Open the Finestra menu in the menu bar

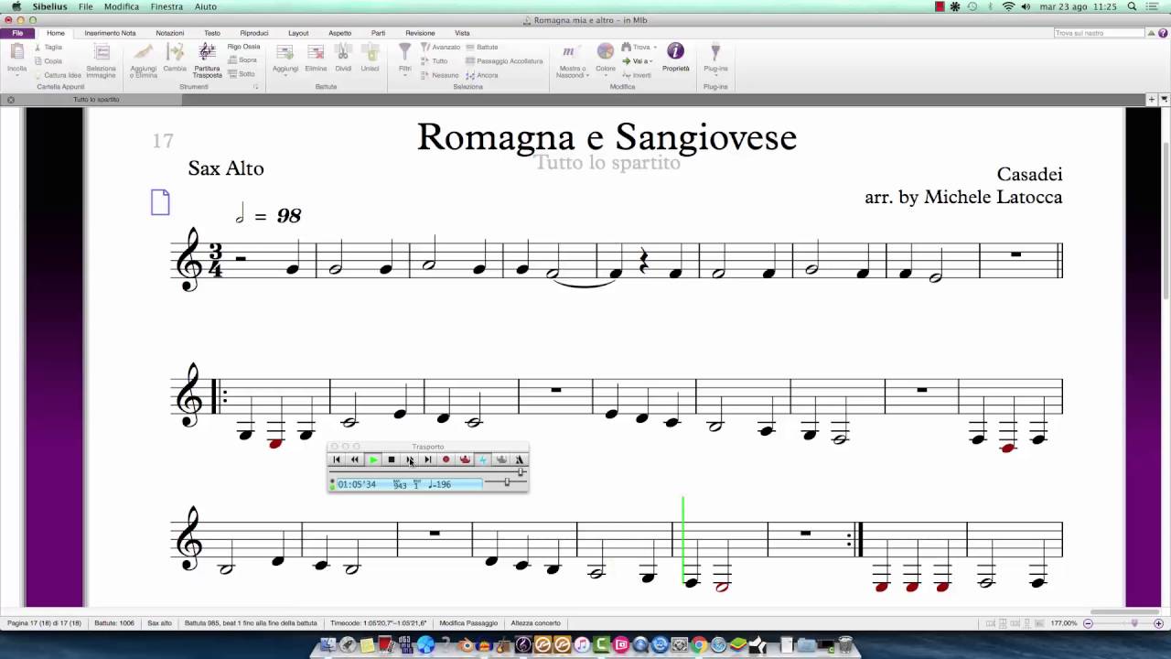(x=167, y=6)
